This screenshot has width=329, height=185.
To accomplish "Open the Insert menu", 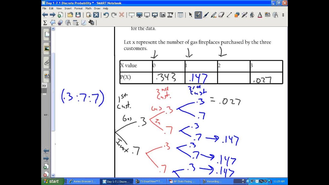I will (68, 8).
